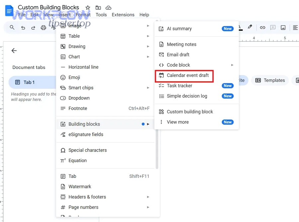Collapse the sidebar with the back arrow
The height and width of the screenshot is (222, 299).
pos(14,51)
